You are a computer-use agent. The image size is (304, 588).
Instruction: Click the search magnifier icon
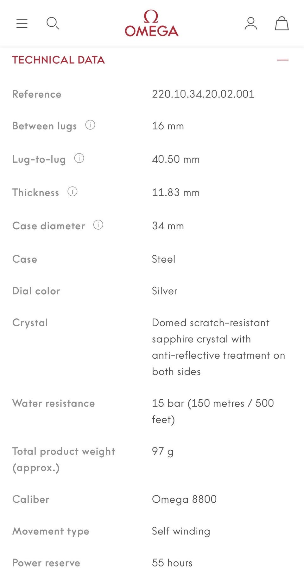point(53,23)
